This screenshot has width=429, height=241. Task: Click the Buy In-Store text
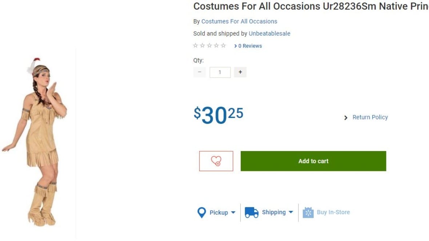coord(333,212)
